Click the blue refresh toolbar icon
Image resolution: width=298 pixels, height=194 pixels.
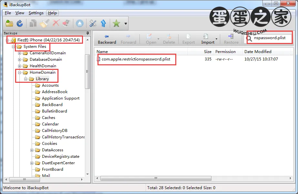(x=20, y=23)
